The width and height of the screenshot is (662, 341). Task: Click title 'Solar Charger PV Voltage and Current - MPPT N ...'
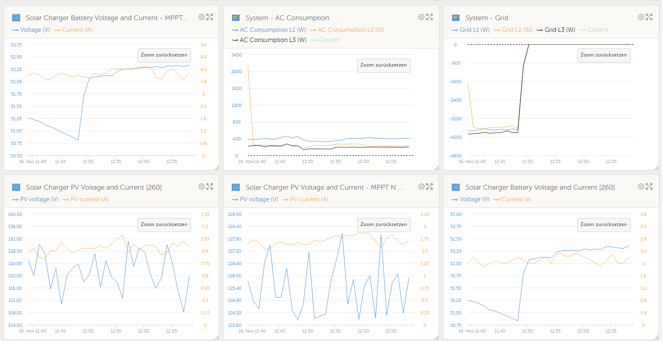(324, 187)
